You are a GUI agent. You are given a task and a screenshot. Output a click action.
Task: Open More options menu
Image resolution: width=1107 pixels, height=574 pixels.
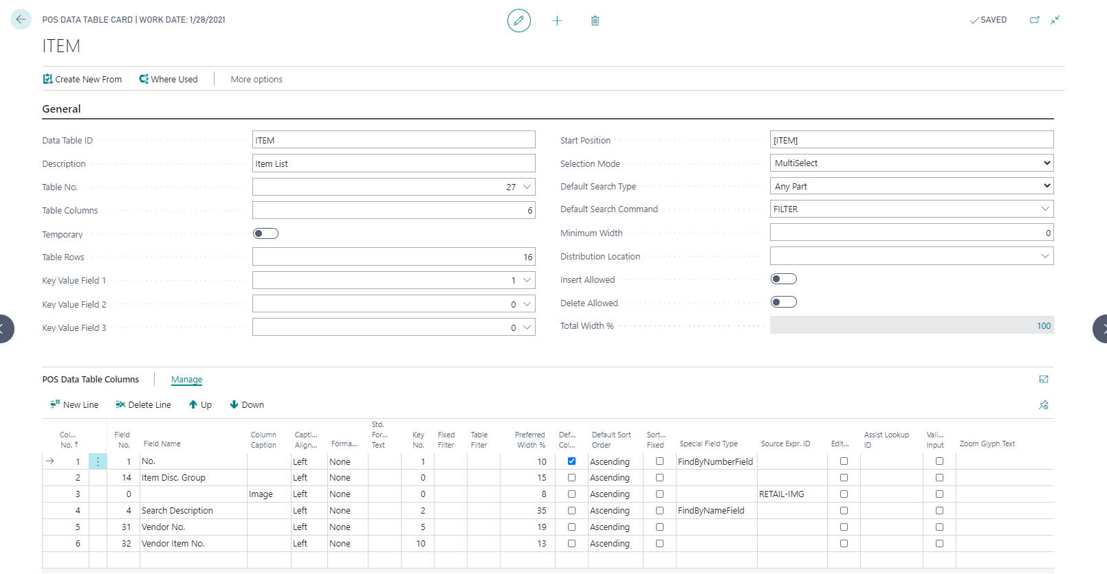pos(256,80)
